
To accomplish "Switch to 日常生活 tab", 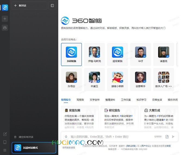I will (x=157, y=100).
